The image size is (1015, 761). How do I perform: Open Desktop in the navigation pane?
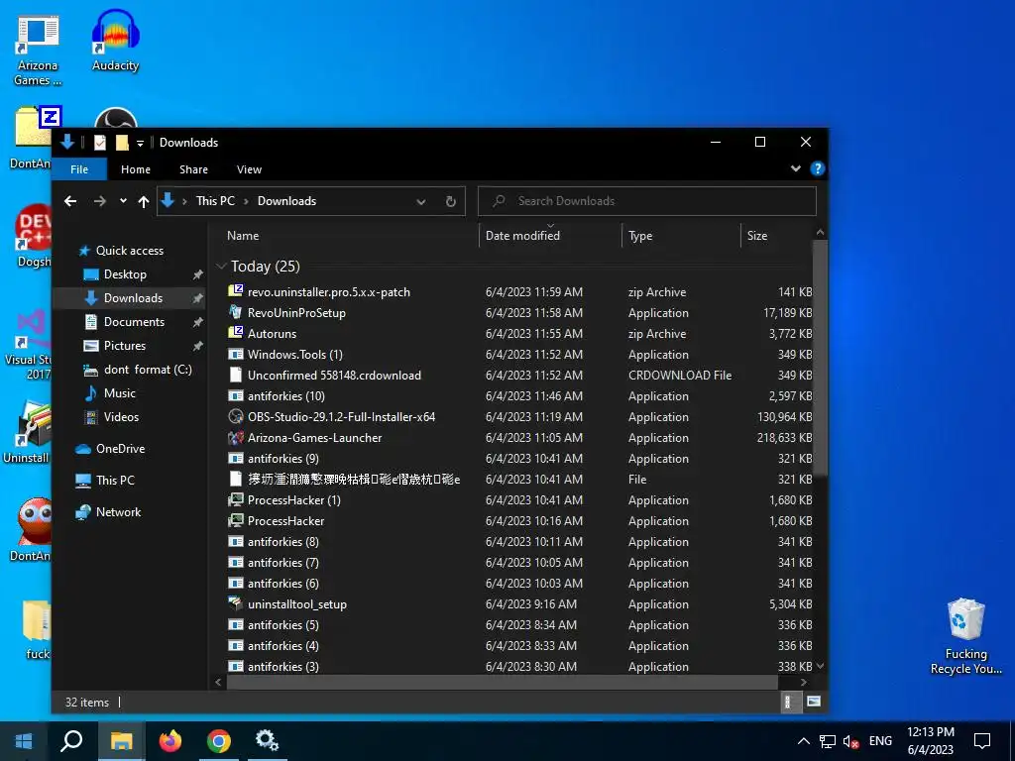pyautogui.click(x=125, y=274)
